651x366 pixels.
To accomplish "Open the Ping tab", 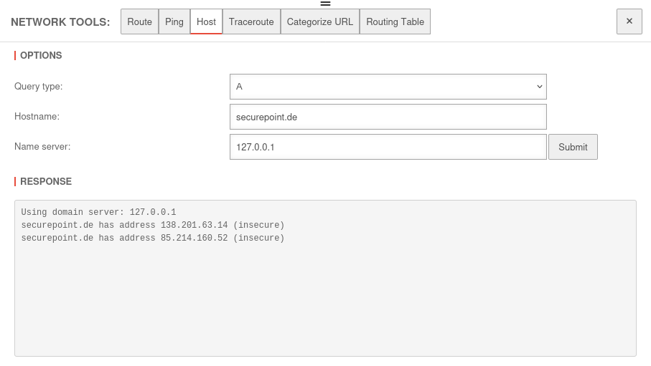I will pos(174,21).
